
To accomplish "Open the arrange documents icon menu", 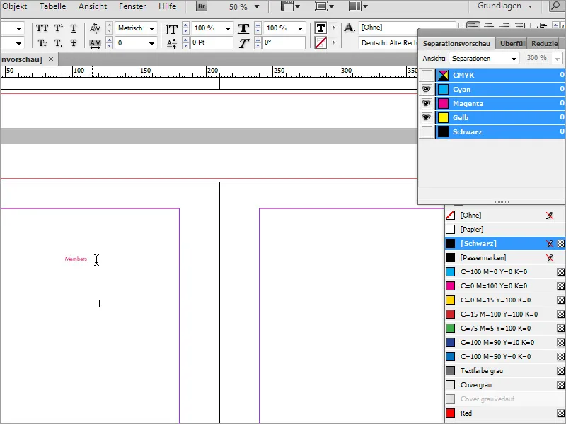I will pos(358,6).
